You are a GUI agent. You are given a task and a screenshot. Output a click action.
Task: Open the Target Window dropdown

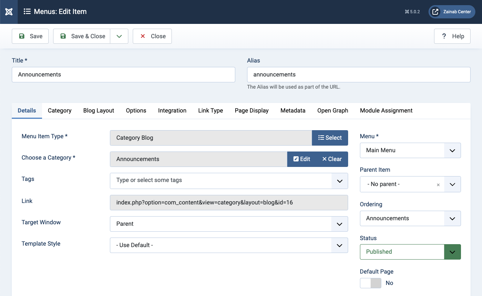pos(229,224)
